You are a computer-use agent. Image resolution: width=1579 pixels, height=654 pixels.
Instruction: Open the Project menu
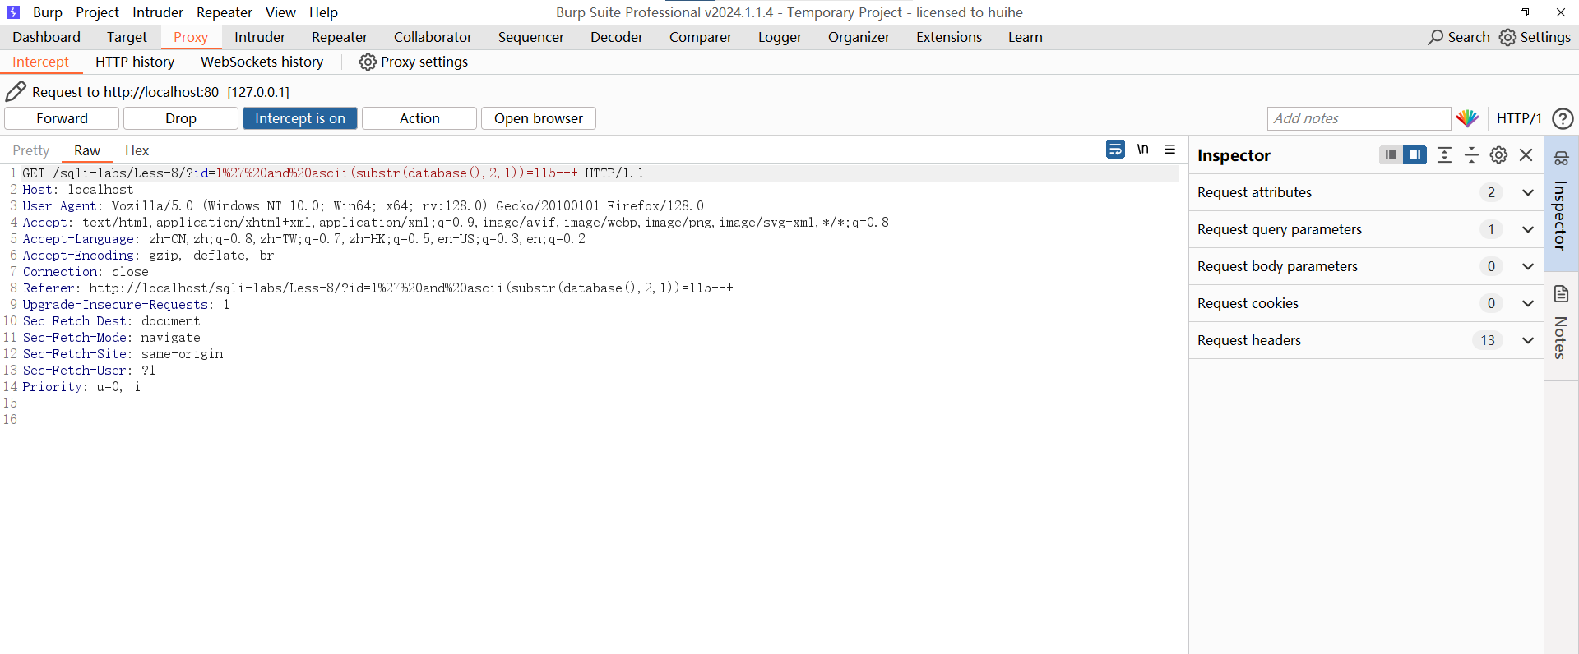pos(98,12)
